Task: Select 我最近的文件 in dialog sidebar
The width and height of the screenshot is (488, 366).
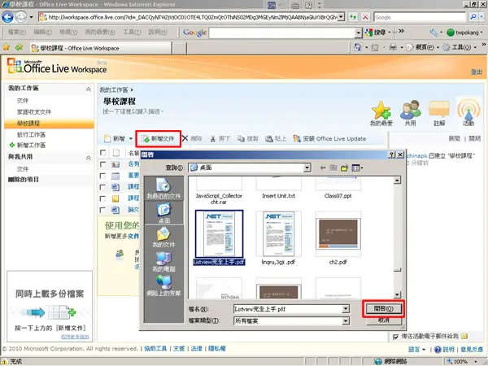Action: 163,189
